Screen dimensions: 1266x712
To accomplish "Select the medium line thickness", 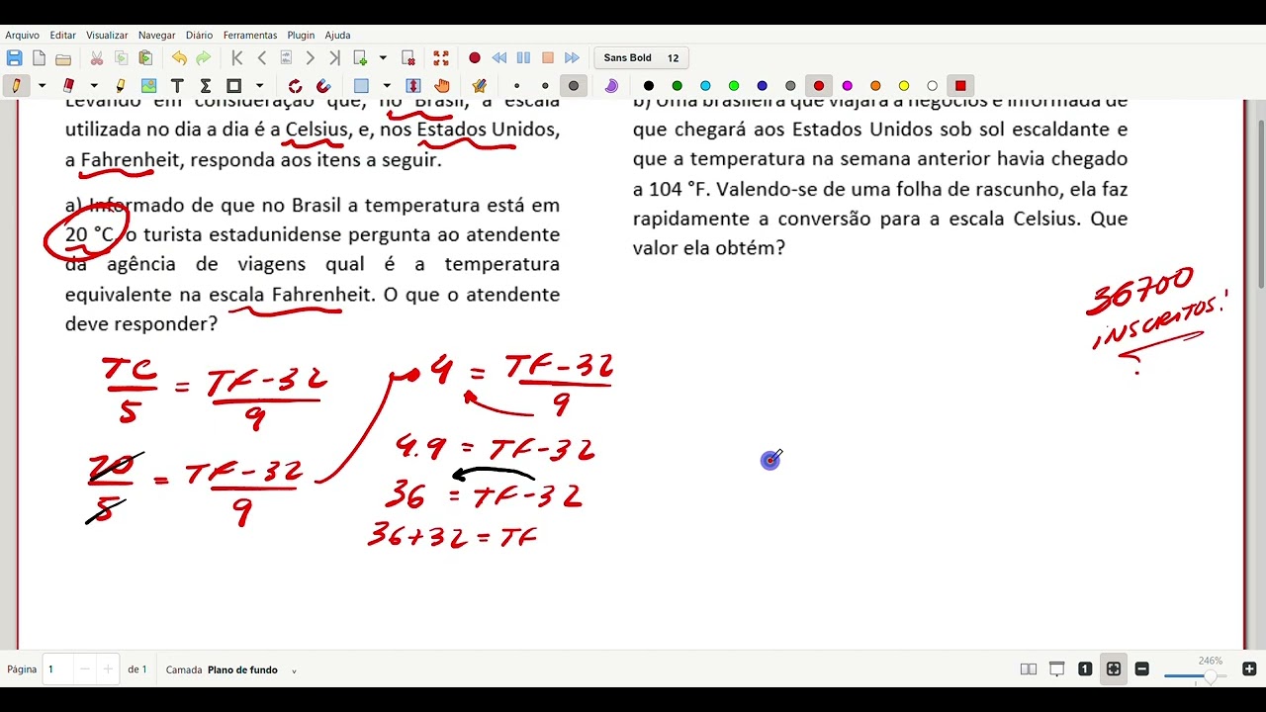I will click(x=545, y=86).
